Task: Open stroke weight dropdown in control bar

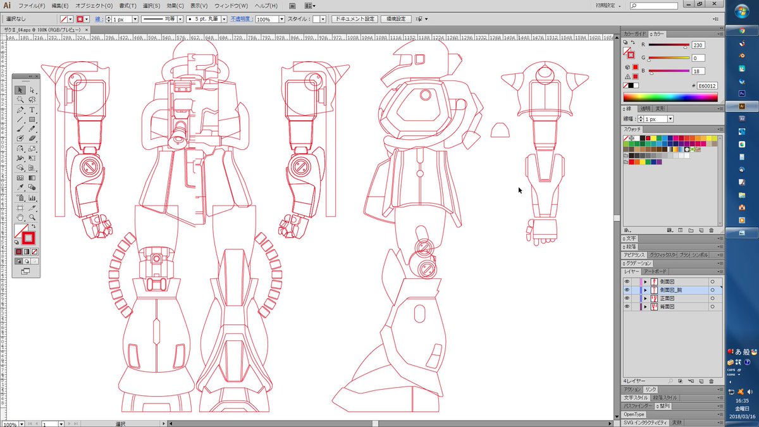Action: point(135,19)
